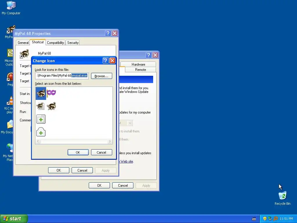Select the window with green plus icon
This screenshot has width=297, height=223.
[41, 119]
